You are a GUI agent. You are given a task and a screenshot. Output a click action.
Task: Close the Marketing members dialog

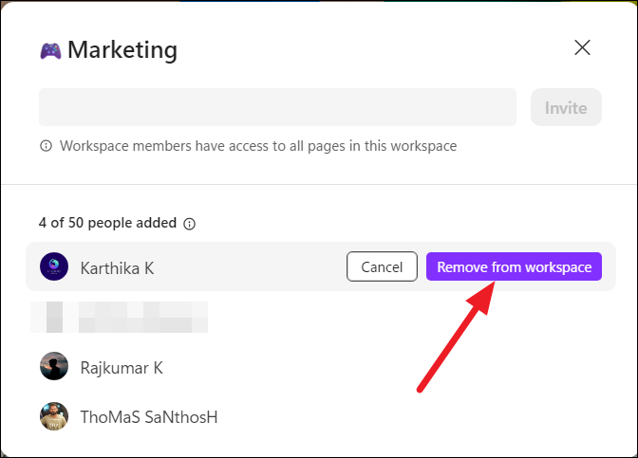tap(582, 47)
